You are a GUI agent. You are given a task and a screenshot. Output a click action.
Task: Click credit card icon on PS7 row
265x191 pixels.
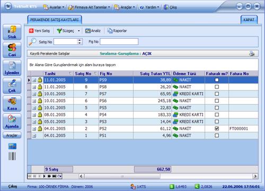coord(175,94)
